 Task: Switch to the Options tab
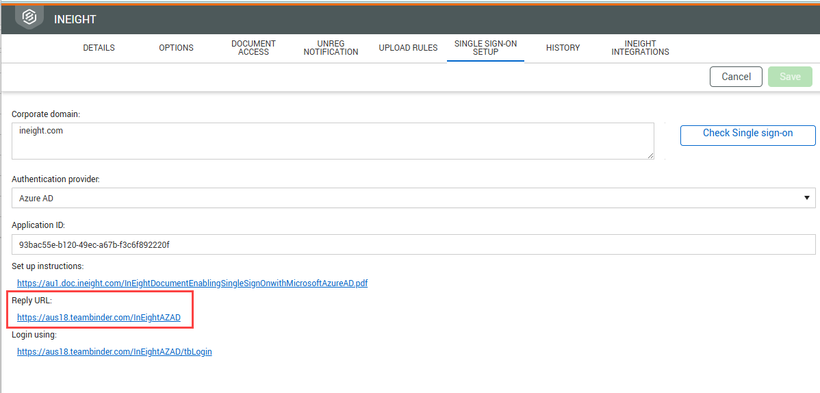pos(176,48)
